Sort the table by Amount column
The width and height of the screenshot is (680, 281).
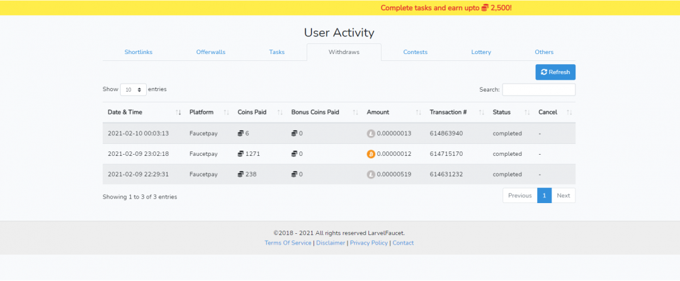(418, 113)
